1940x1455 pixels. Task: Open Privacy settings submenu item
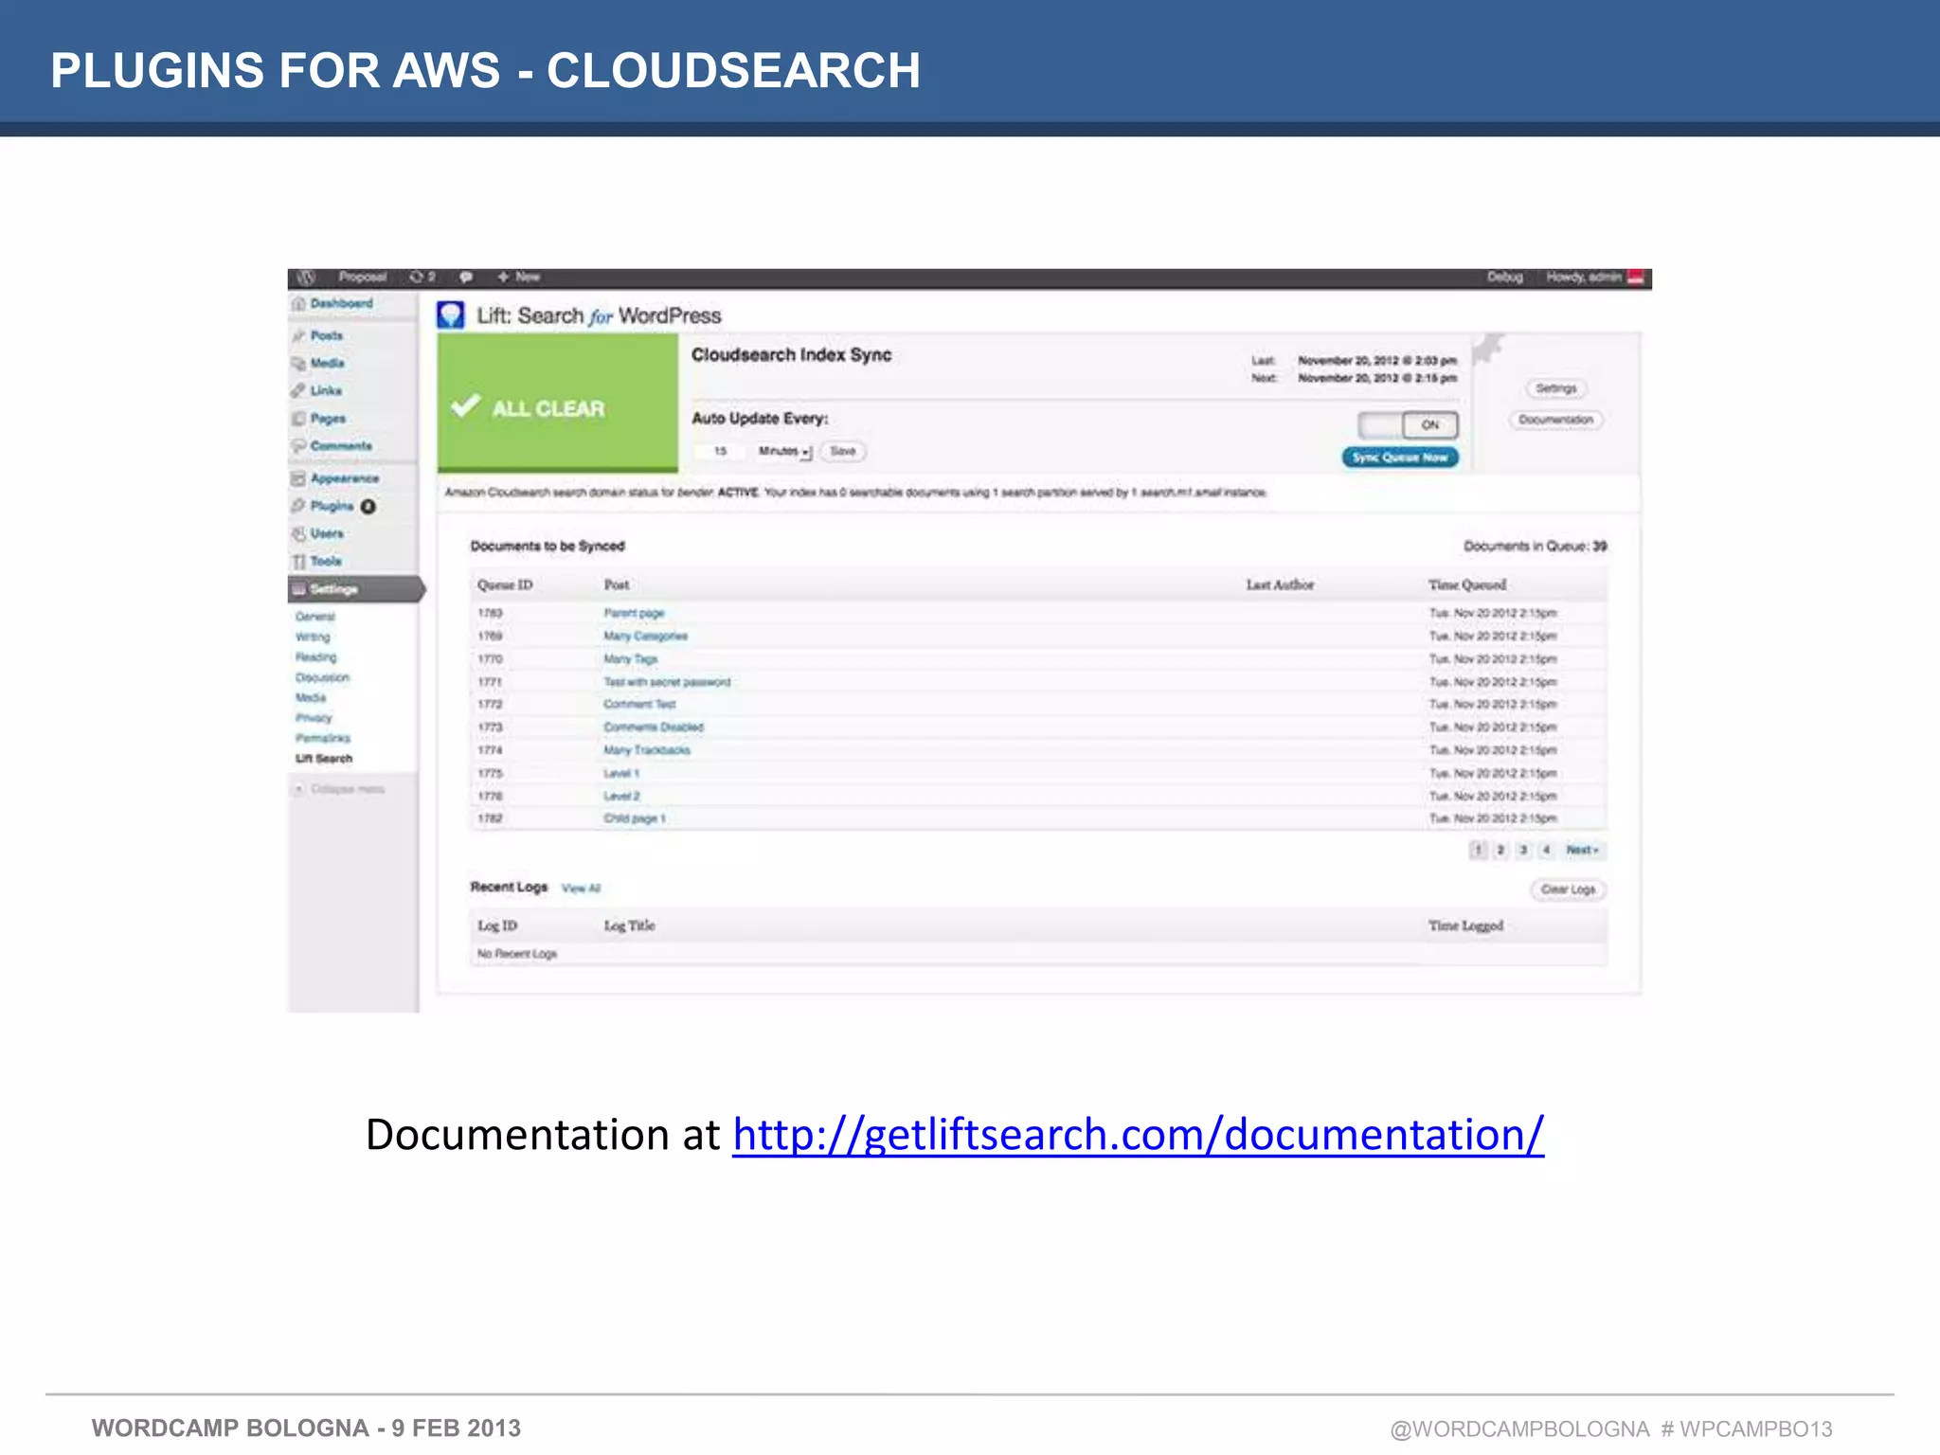click(314, 718)
